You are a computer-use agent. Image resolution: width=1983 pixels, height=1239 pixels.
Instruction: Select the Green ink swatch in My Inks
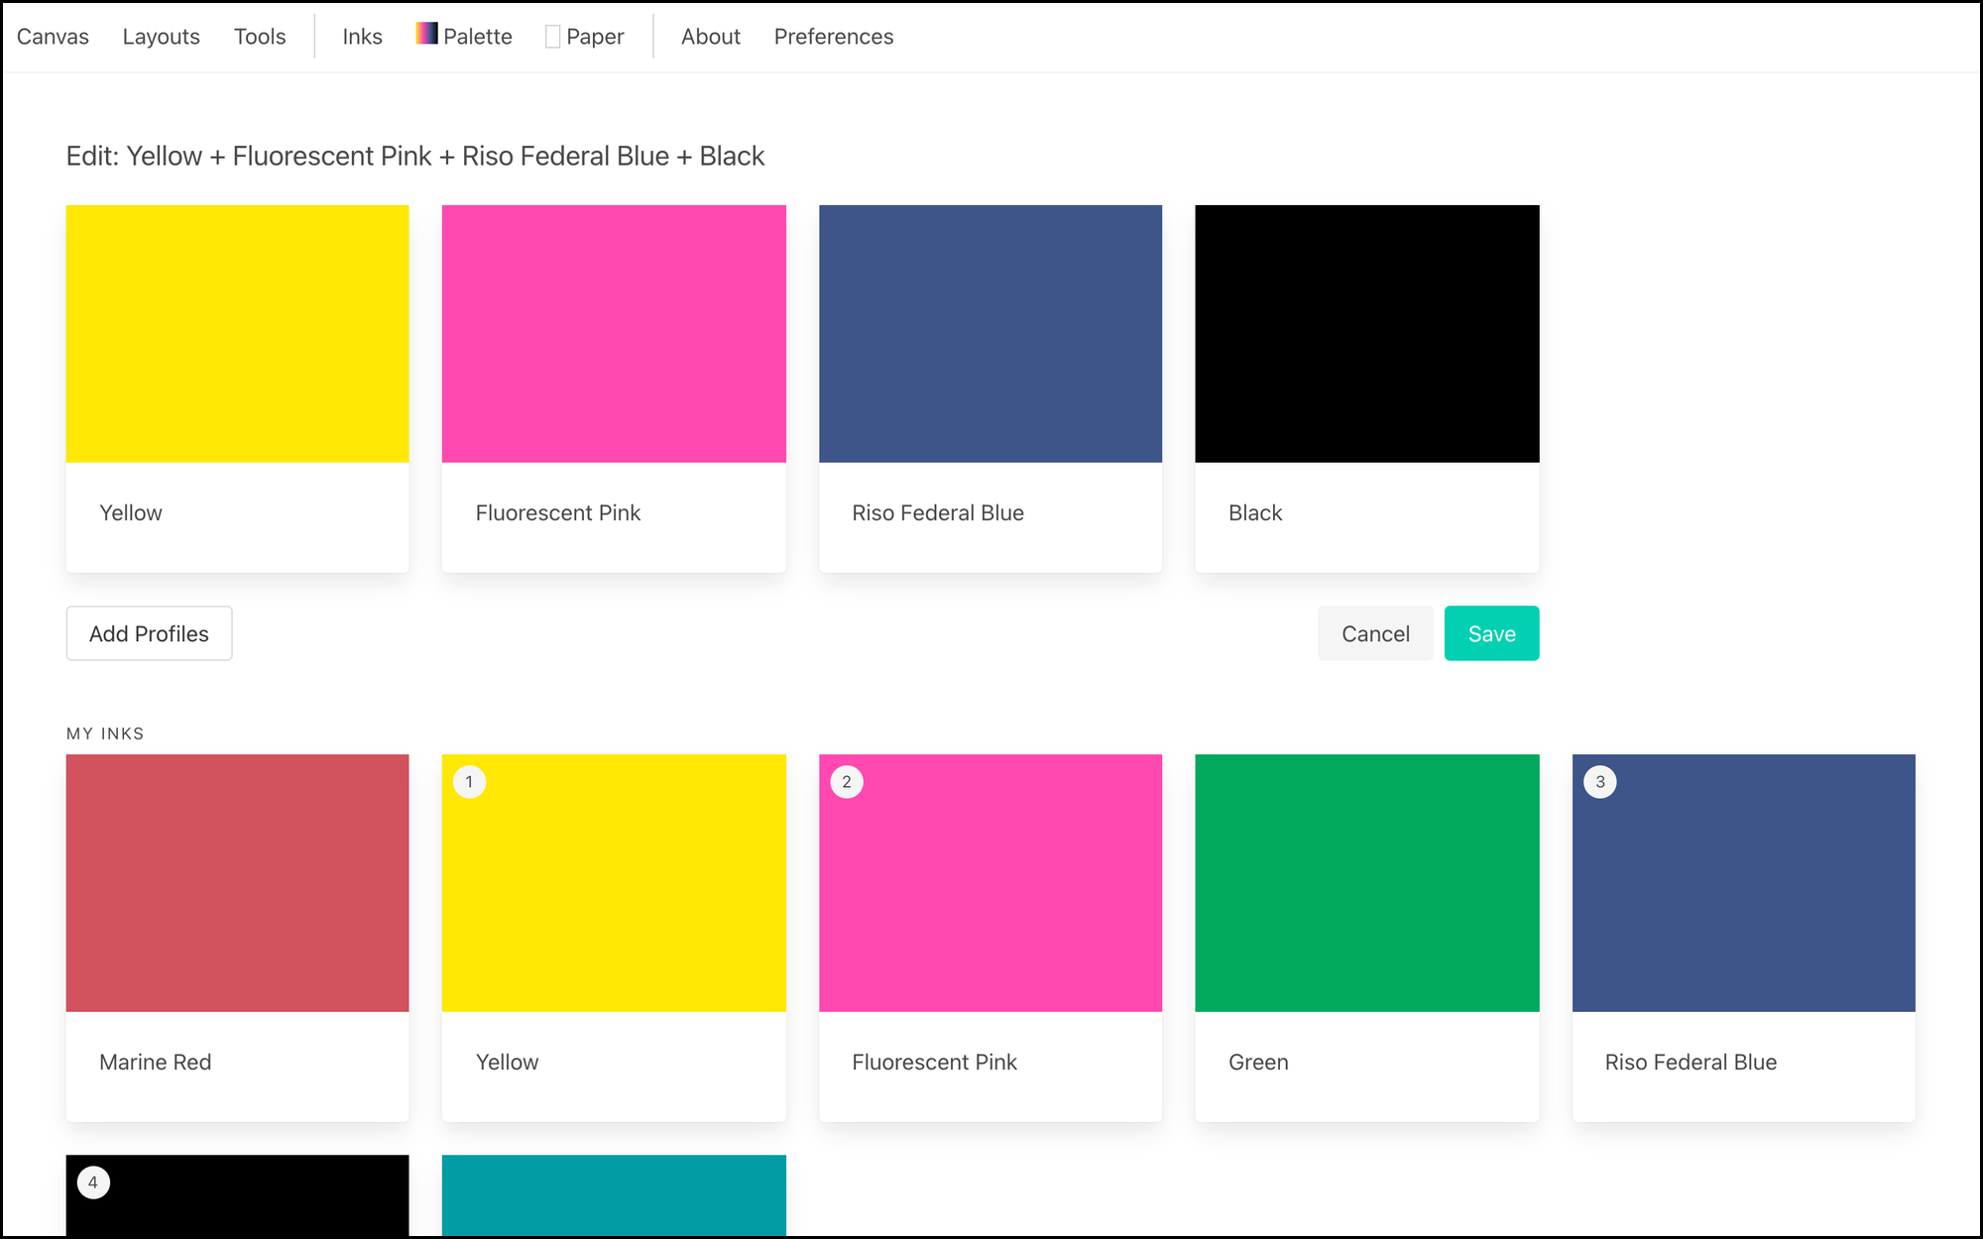coord(1366,883)
